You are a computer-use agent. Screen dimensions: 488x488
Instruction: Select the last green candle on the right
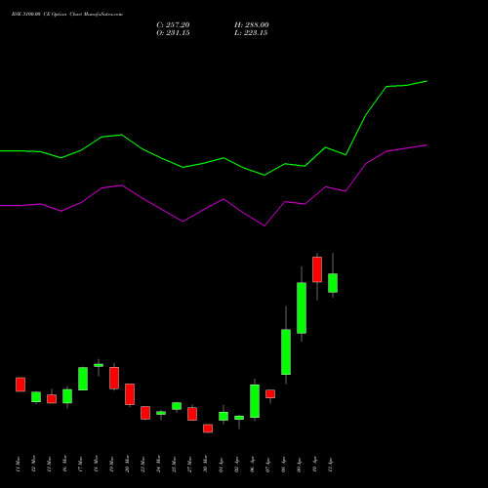click(333, 283)
